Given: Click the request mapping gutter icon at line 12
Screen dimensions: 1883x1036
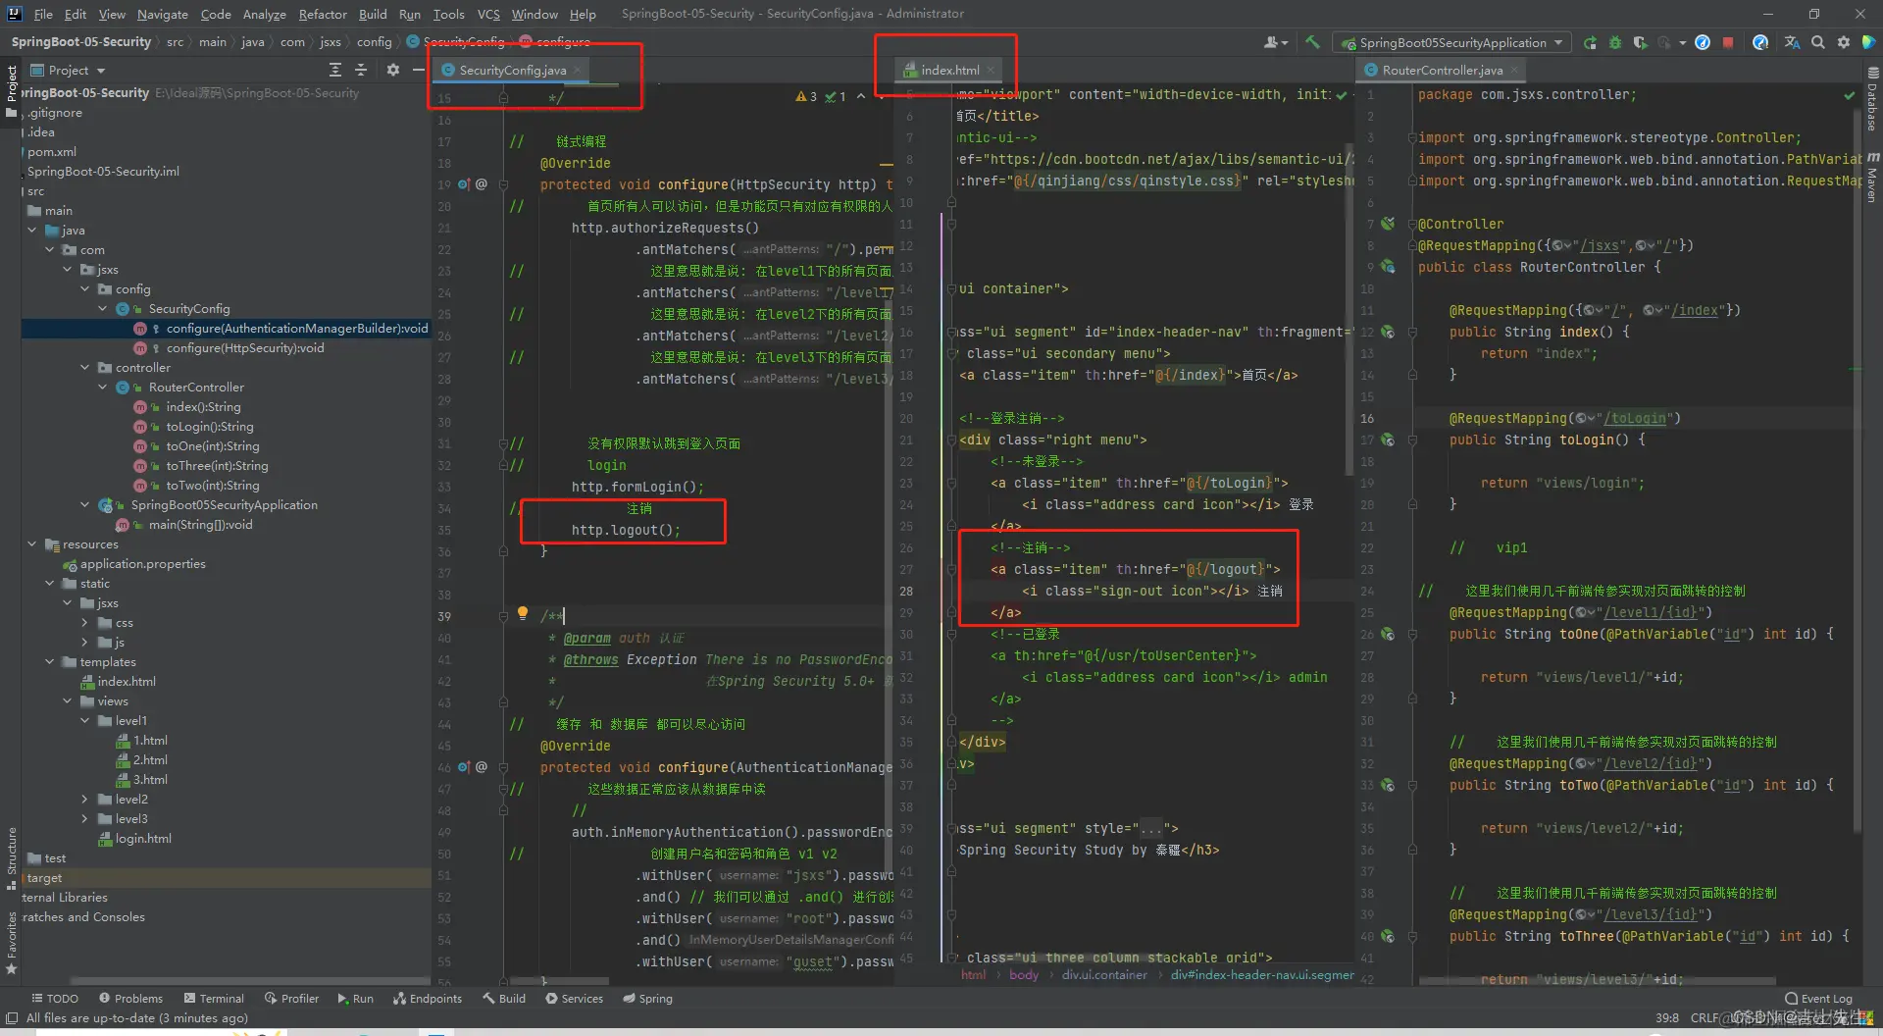Looking at the screenshot, I should (x=1388, y=332).
